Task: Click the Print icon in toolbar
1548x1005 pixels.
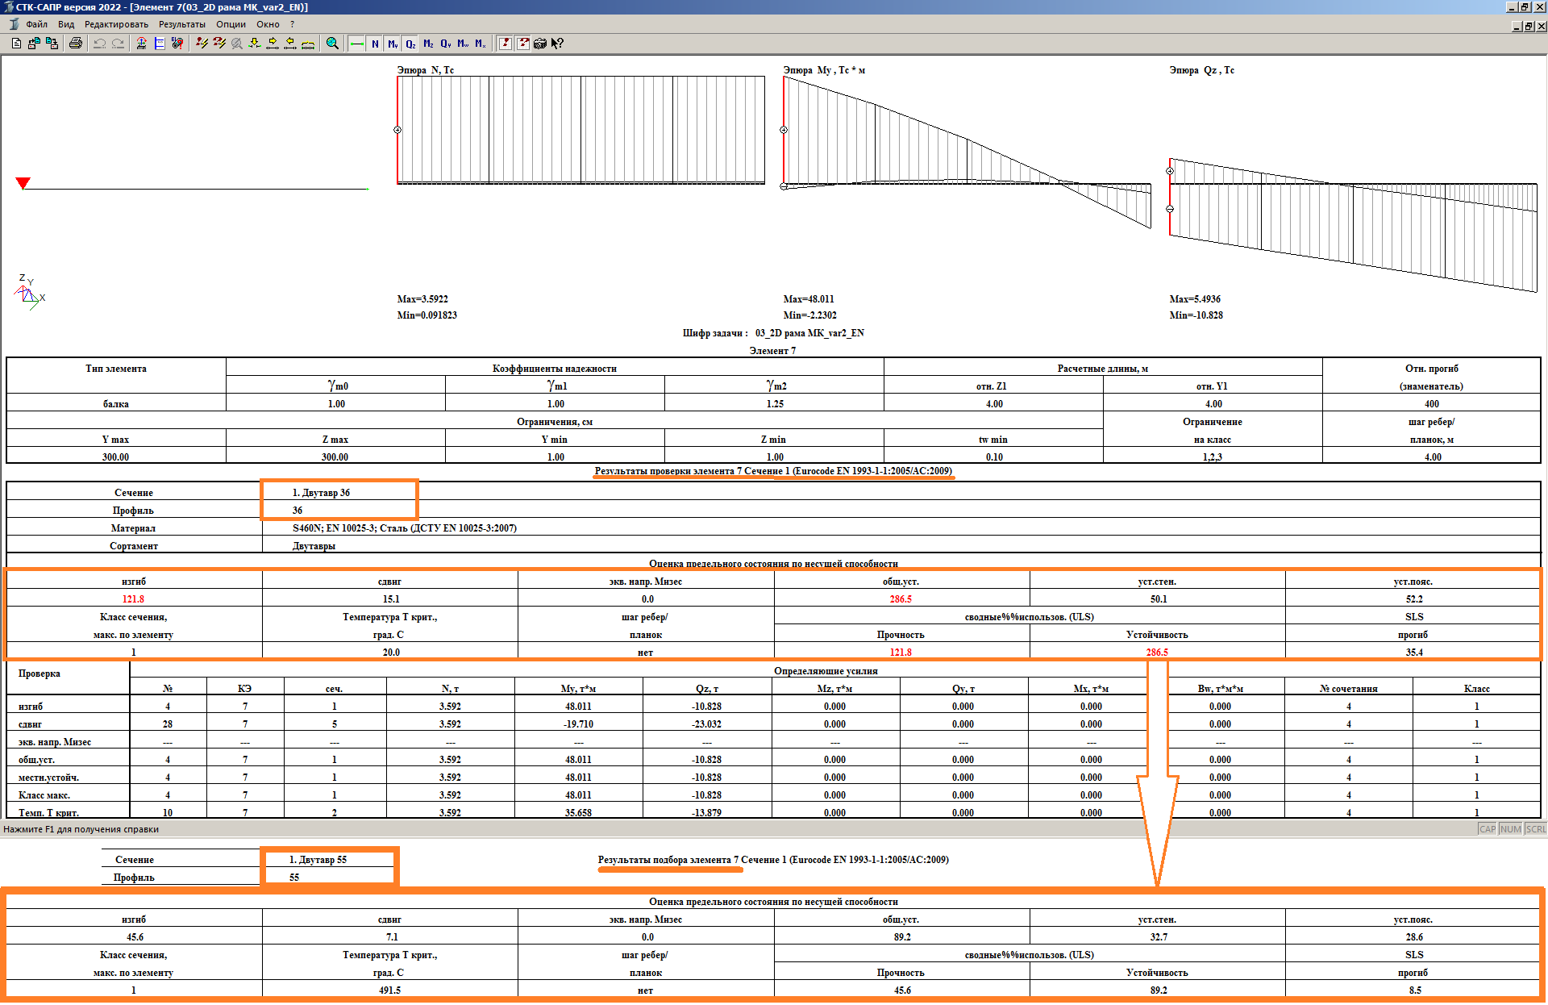Action: [76, 44]
